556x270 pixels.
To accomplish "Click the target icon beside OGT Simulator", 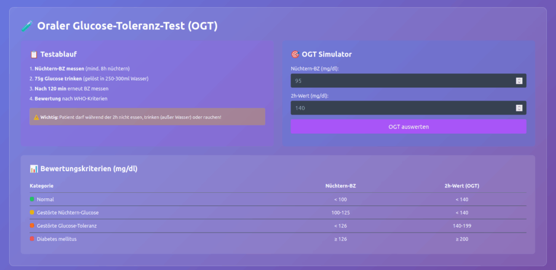I will pos(295,54).
